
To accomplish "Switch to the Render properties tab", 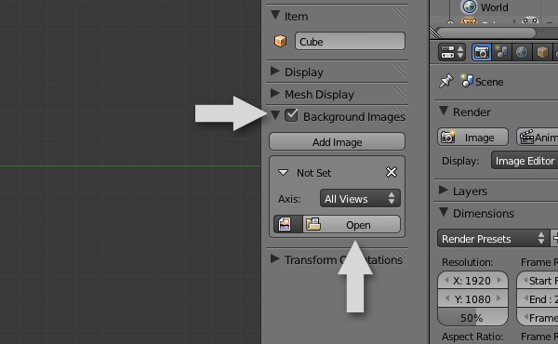I will tap(482, 53).
